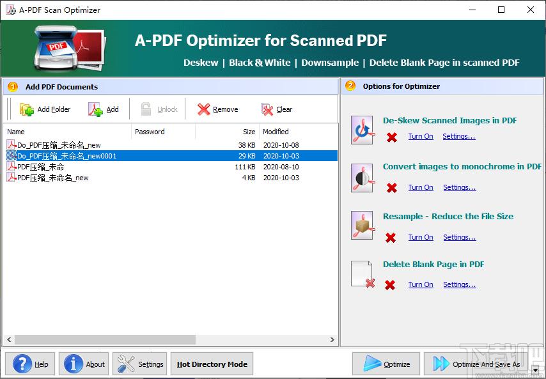The height and width of the screenshot is (379, 546).
Task: Click the Delete Blank Page icon
Action: 363,275
